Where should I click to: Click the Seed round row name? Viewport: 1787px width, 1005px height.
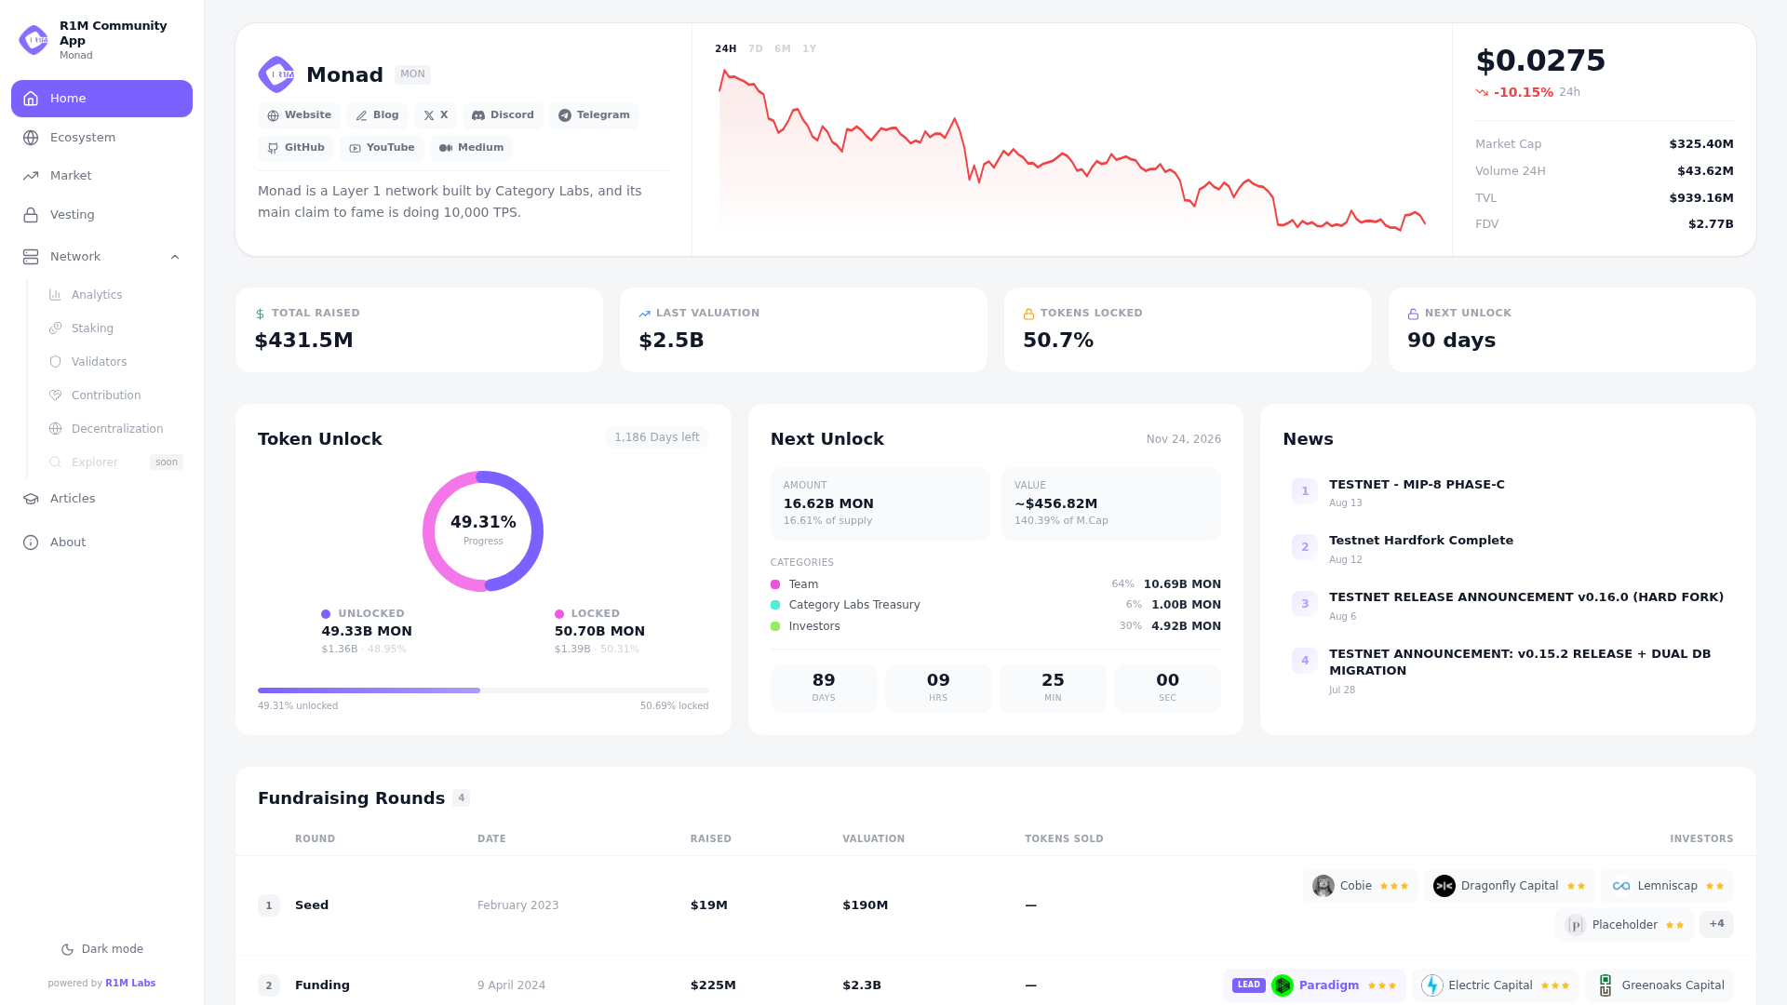(x=312, y=905)
